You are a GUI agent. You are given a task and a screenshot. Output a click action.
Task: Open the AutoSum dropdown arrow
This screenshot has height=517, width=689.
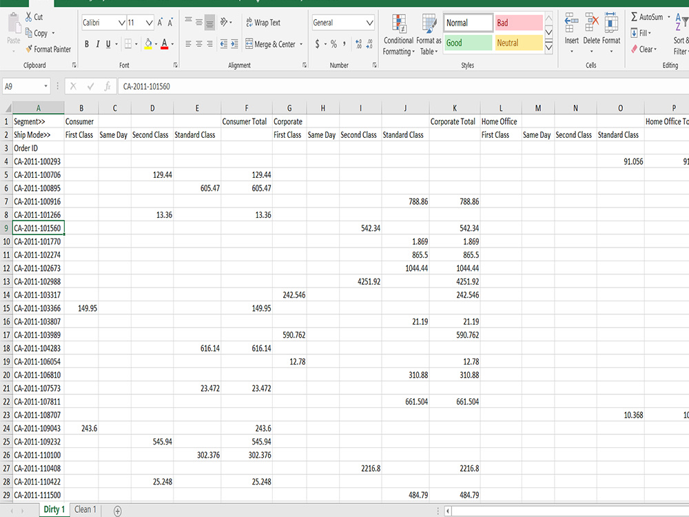(x=669, y=17)
